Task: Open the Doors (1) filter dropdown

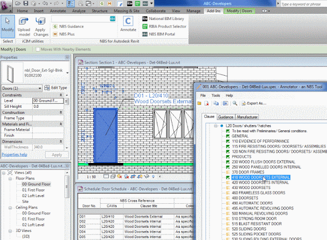Action: [21, 88]
